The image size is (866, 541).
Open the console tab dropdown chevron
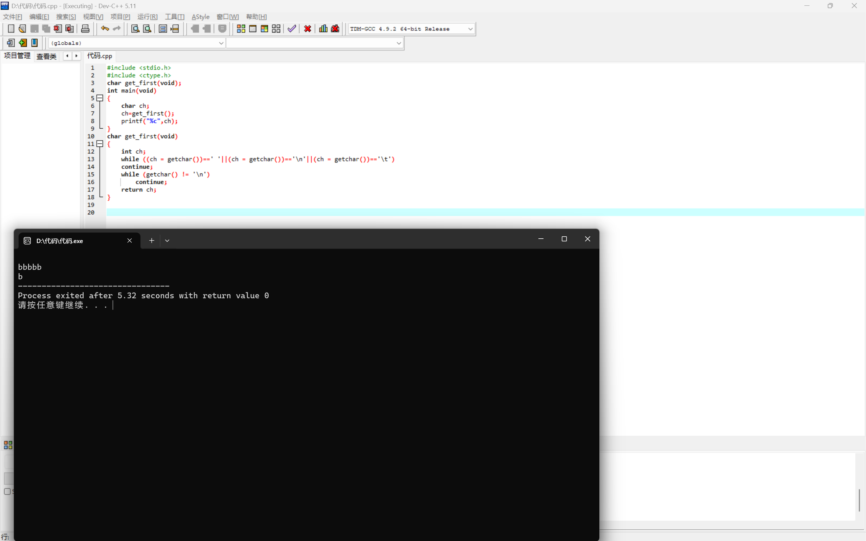coord(167,241)
